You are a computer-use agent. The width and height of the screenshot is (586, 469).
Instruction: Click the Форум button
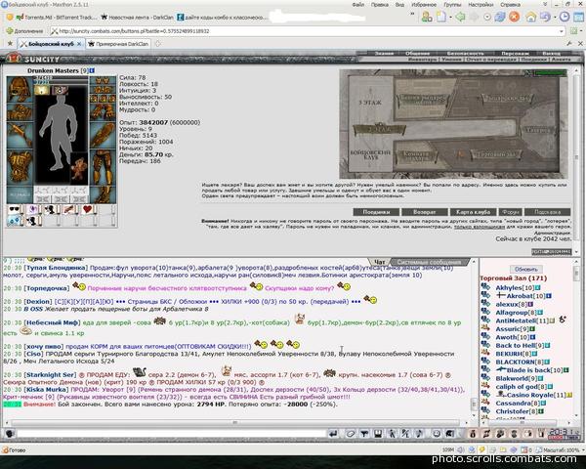pos(511,212)
